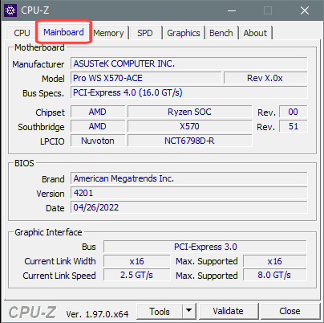The image size is (324, 323).
Task: Click the BIOS version 4201 field
Action: (x=189, y=193)
